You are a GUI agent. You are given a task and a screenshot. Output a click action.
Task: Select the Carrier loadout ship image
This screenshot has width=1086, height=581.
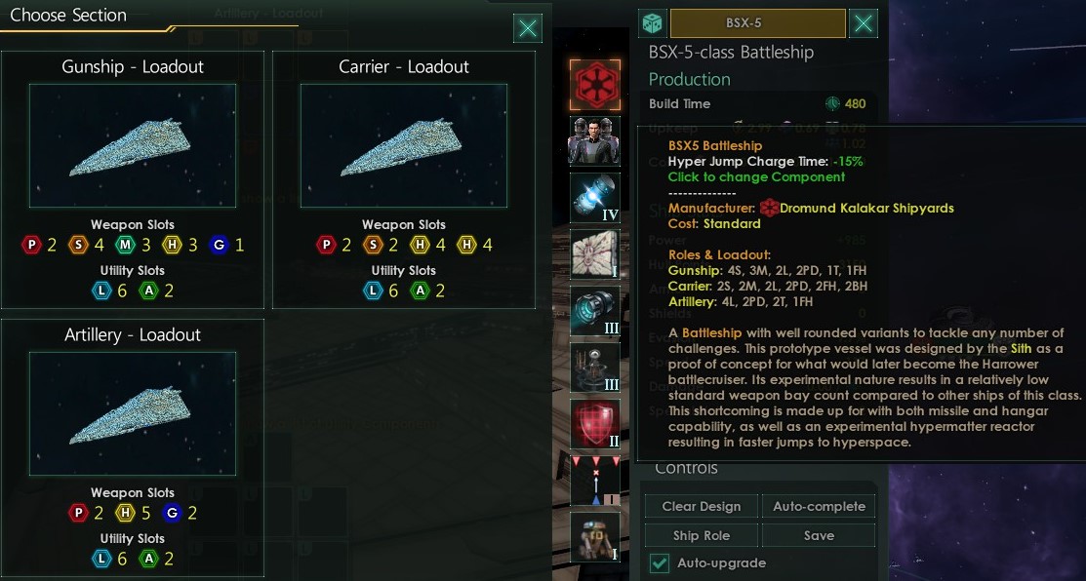pyautogui.click(x=404, y=146)
